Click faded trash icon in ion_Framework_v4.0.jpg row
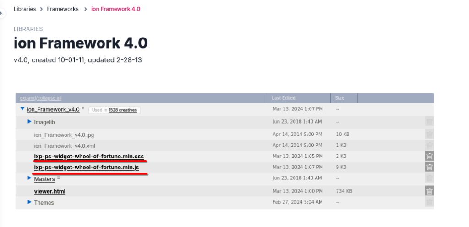The width and height of the screenshot is (469, 227). 429,135
